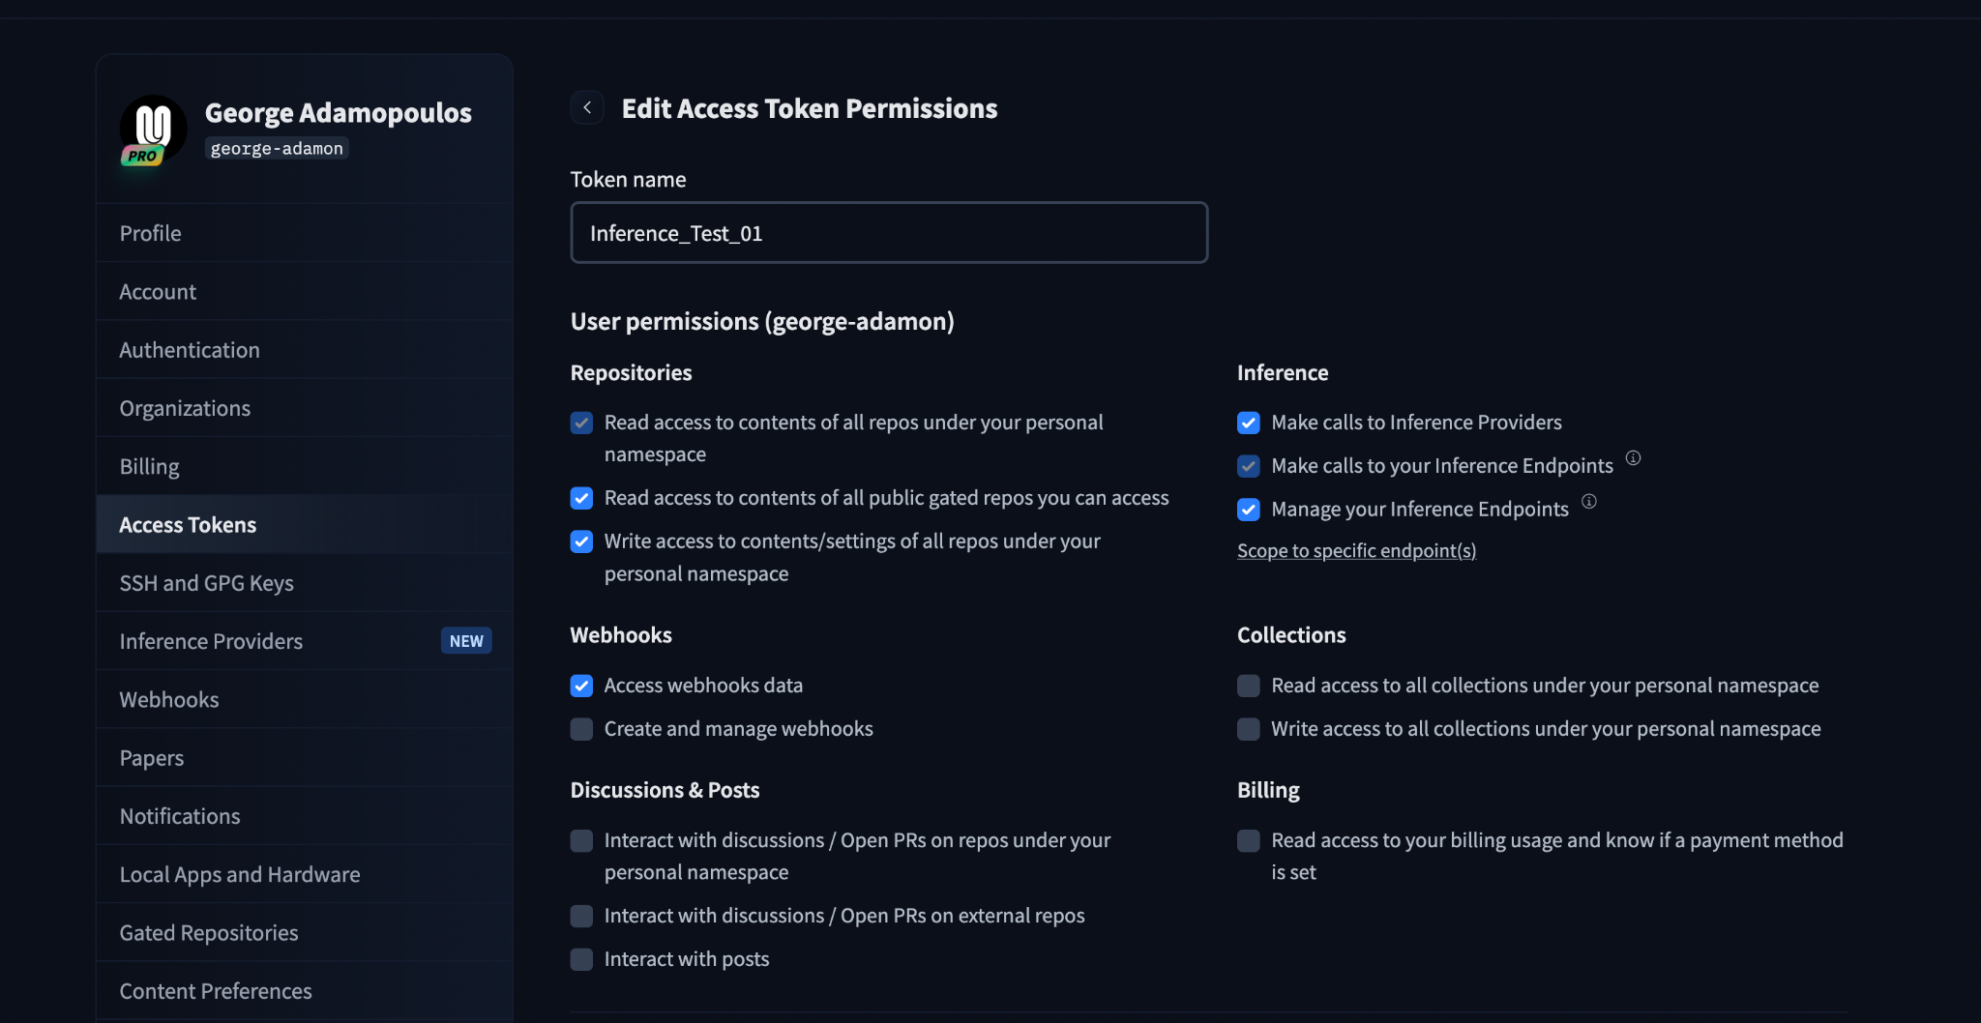Click the info icon next to Manage your Inference Endpoints

click(x=1588, y=502)
